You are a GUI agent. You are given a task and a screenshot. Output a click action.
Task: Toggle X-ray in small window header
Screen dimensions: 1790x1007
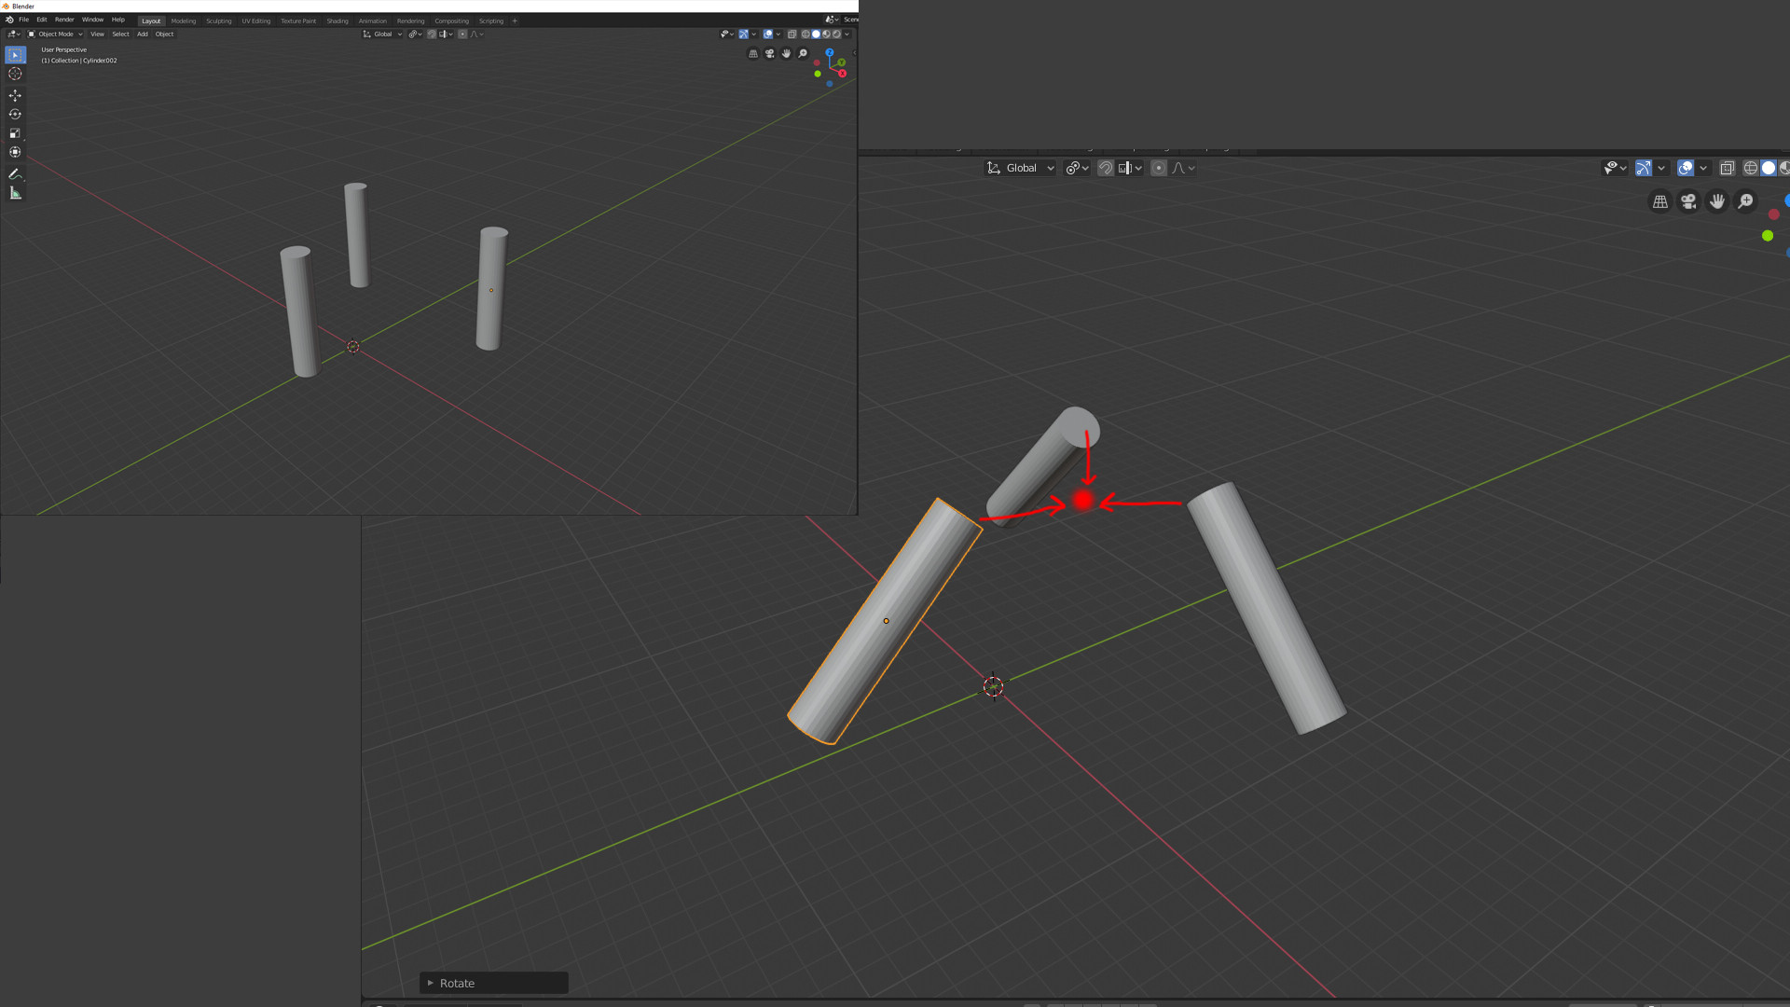tap(792, 34)
